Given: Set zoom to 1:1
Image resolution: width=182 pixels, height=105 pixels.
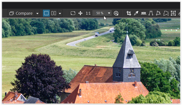Looking at the screenshot, I should [88, 13].
